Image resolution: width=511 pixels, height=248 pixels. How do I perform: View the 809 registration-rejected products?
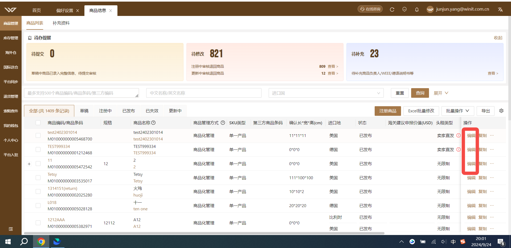[333, 66]
